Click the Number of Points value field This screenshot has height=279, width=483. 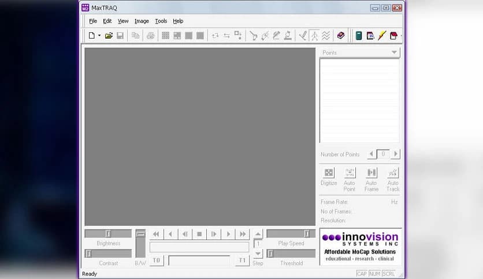383,154
